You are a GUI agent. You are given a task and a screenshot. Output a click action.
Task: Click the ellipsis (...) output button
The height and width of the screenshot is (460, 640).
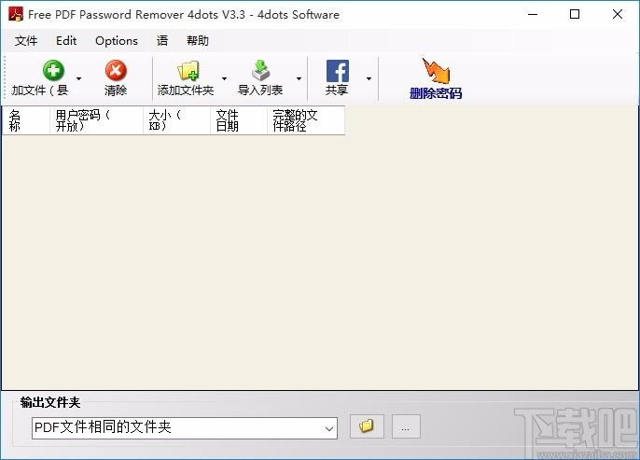[x=406, y=426]
